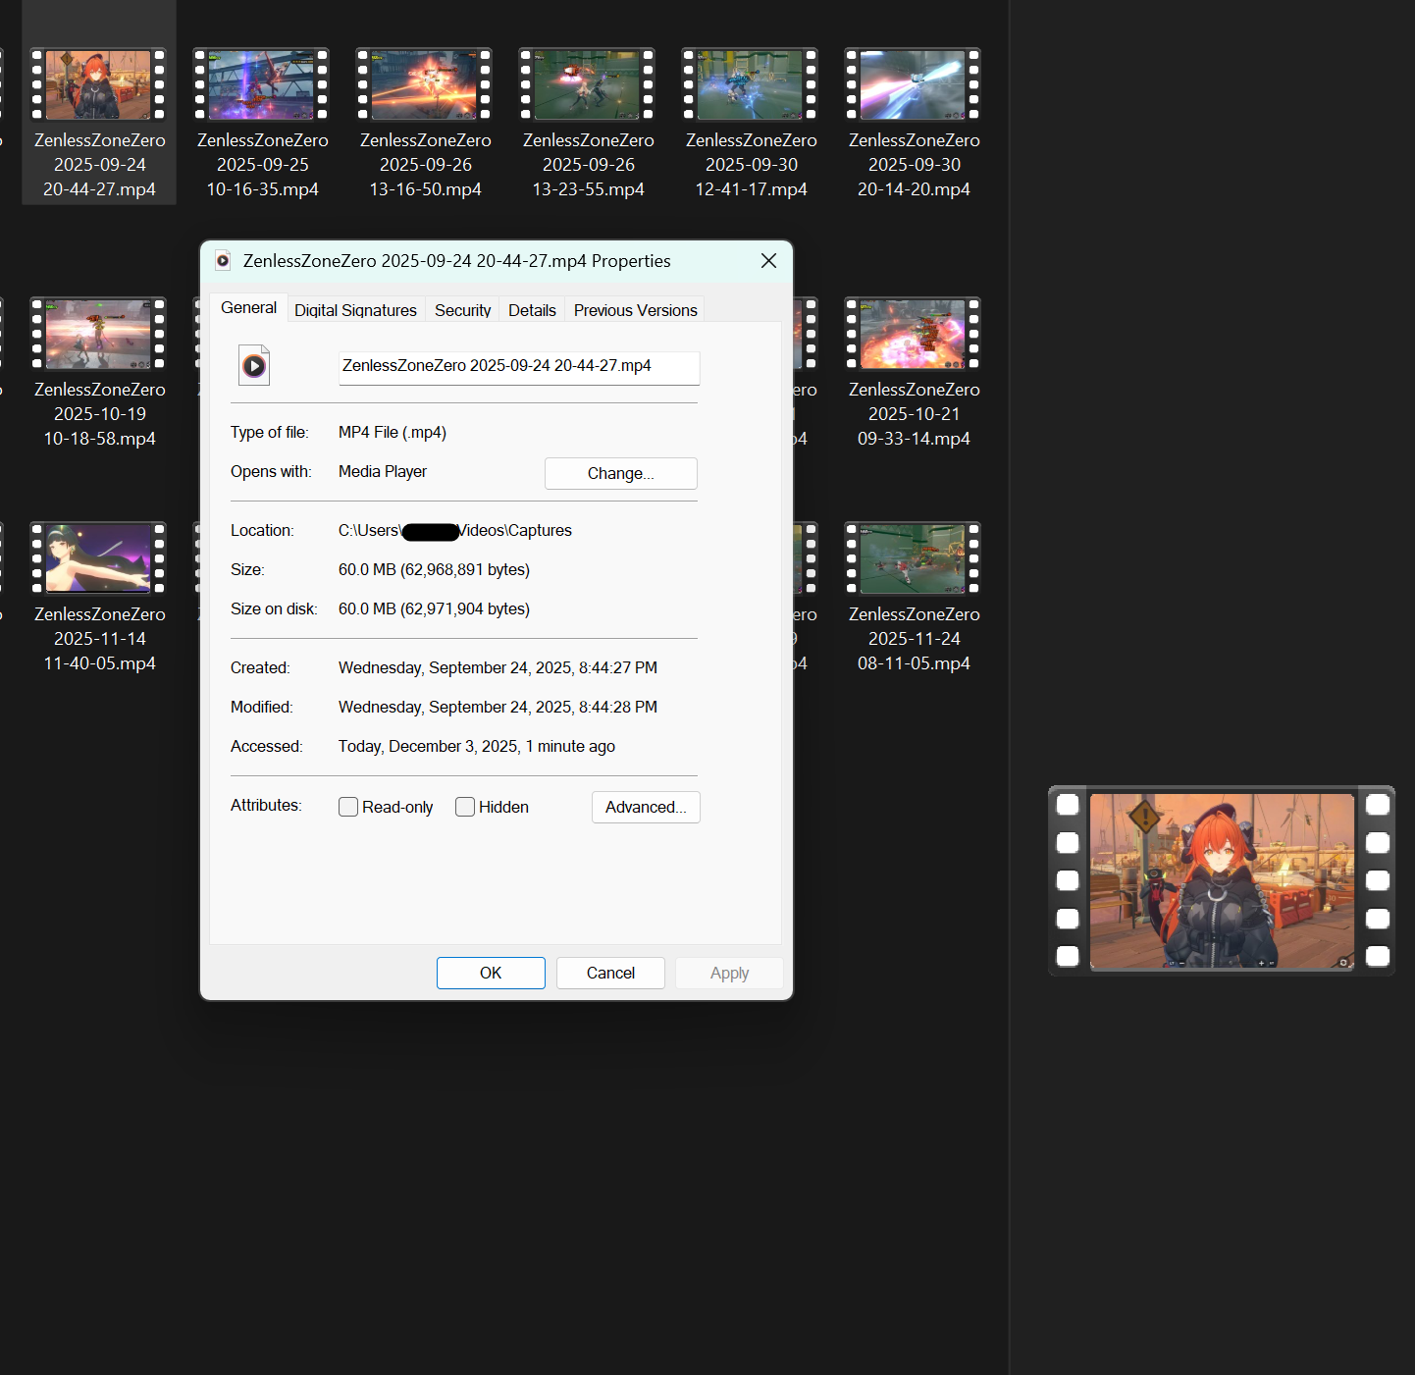Click the file name field in Properties

[x=519, y=367]
